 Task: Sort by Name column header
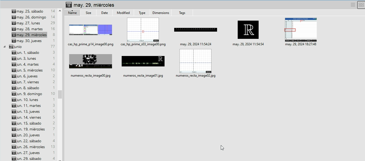point(72,13)
